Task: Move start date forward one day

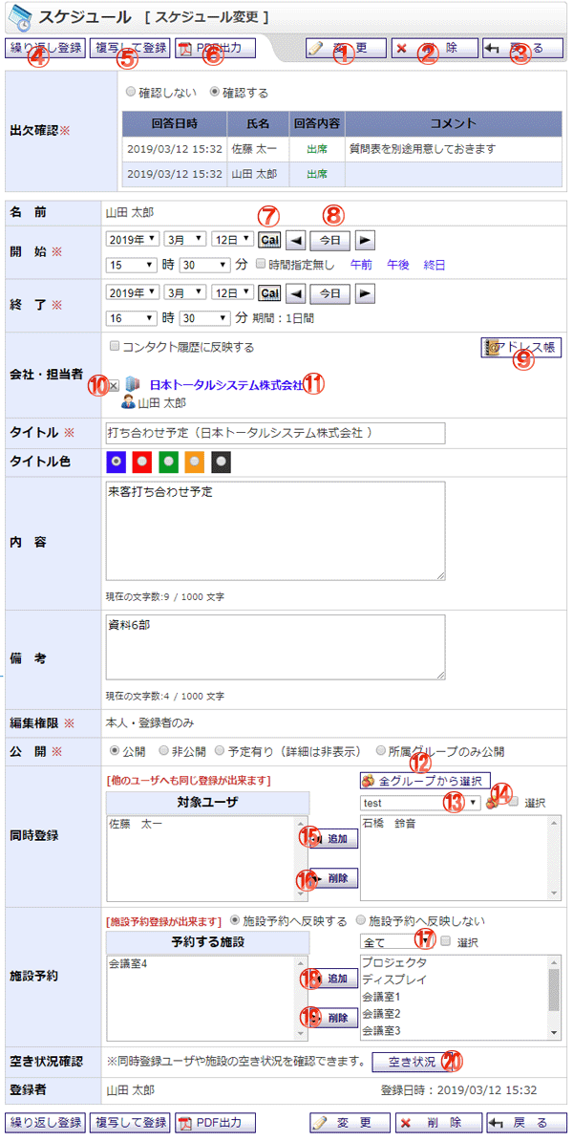Action: tap(366, 238)
